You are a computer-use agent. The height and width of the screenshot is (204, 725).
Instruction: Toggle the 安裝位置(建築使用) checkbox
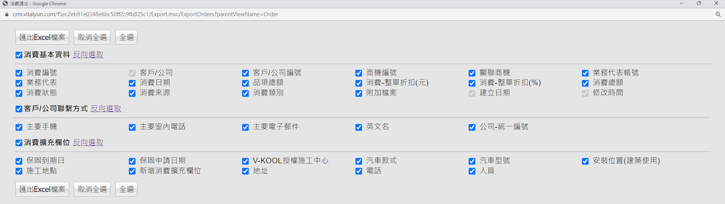point(585,161)
